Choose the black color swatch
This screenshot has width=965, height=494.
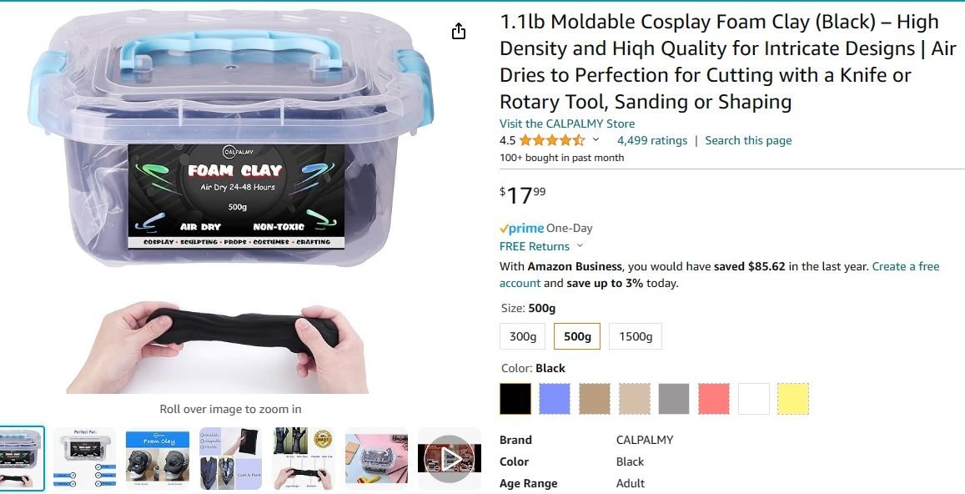515,399
